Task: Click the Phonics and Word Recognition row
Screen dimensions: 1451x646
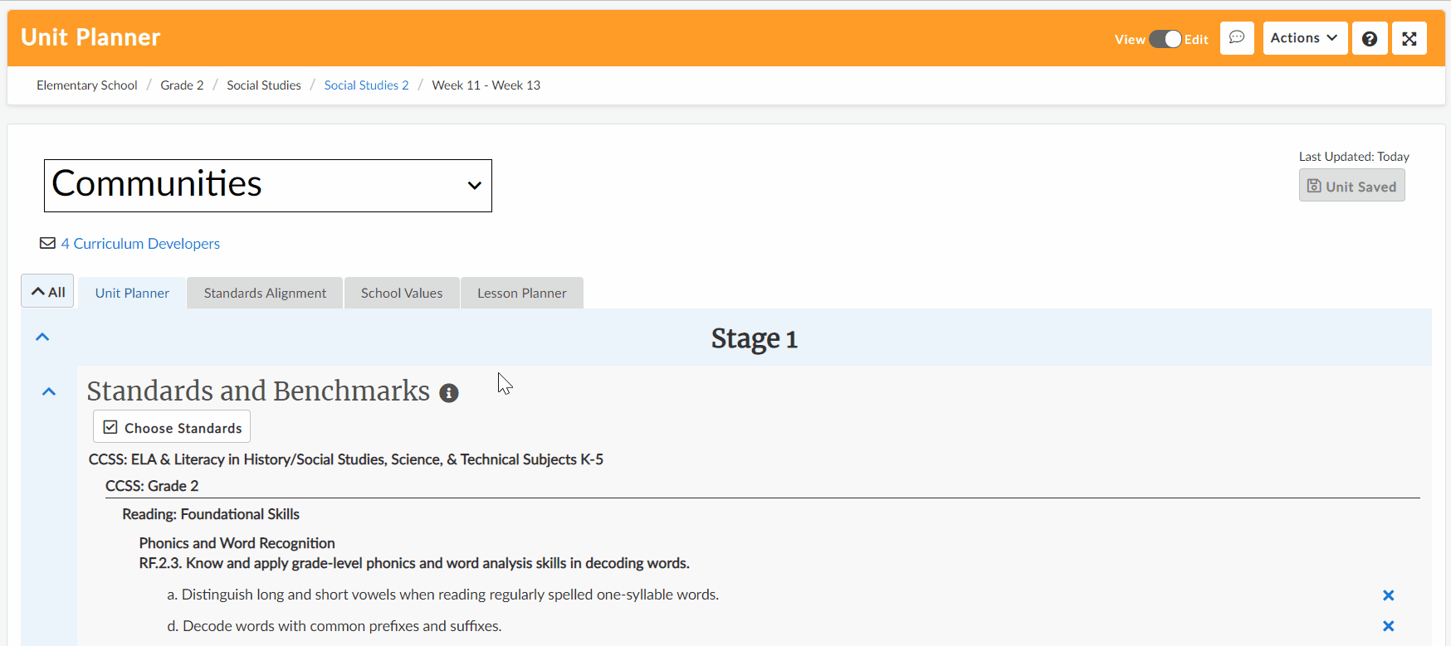Action: 237,543
